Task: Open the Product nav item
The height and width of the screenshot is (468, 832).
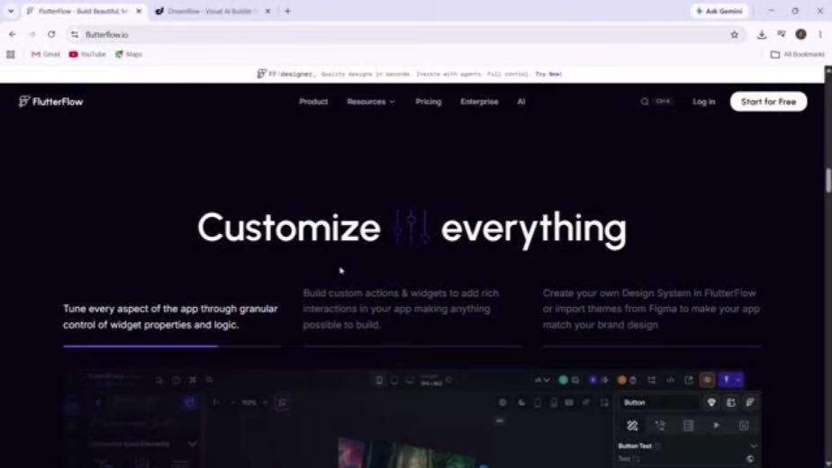Action: click(x=313, y=102)
